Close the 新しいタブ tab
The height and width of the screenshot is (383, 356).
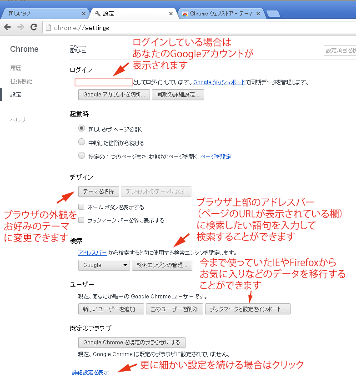[84, 14]
